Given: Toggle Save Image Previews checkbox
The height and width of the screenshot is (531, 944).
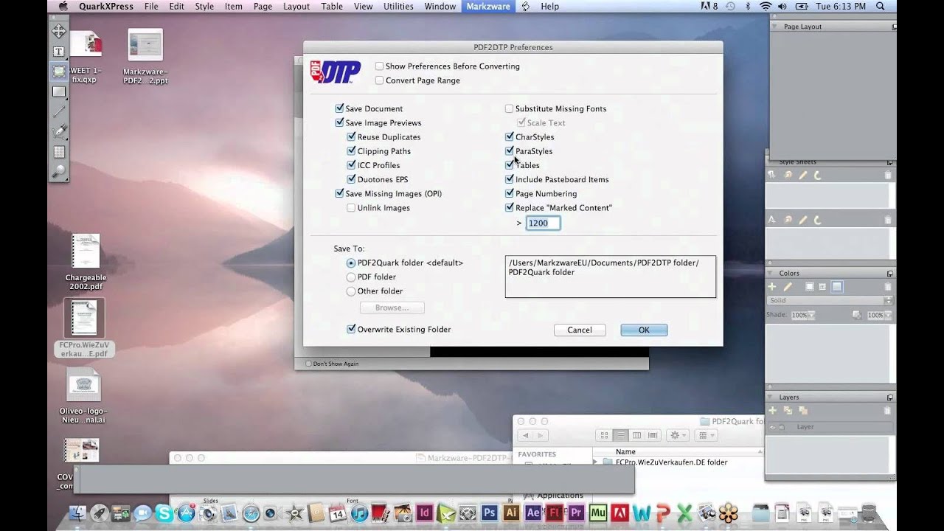Looking at the screenshot, I should point(339,122).
